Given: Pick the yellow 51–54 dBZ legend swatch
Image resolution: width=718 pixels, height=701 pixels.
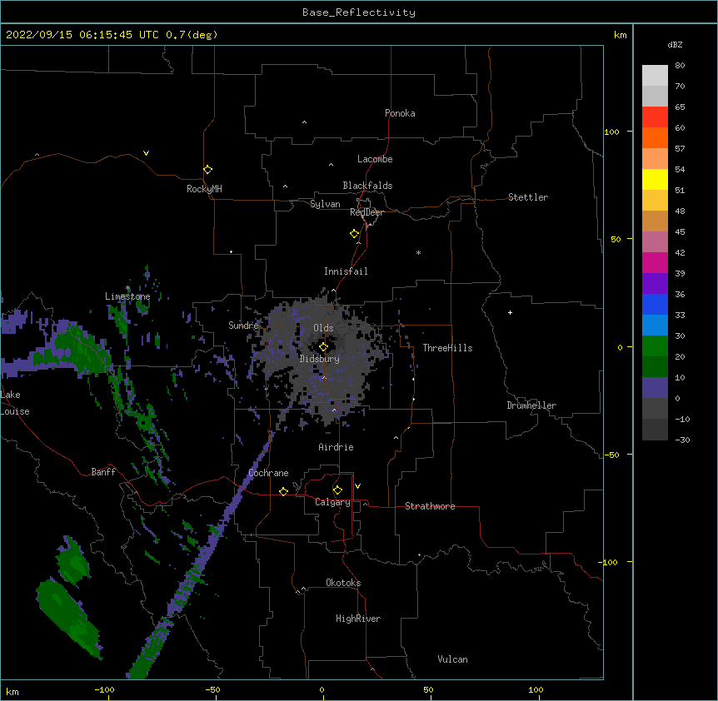Looking at the screenshot, I should tap(655, 179).
